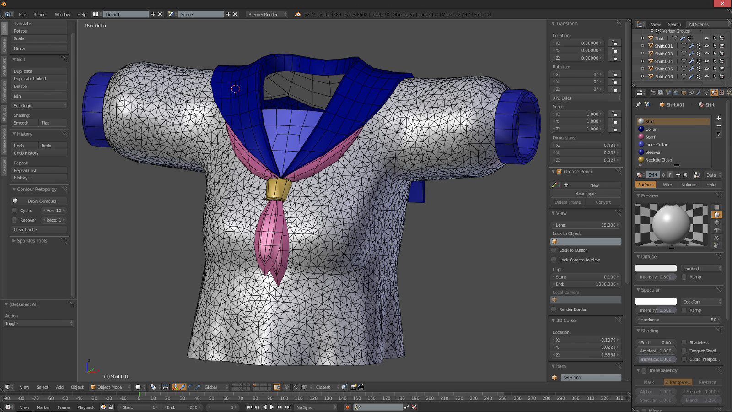Open the Modifiers properties tab (wrench icon)
Screen dimensions: 732x412
tap(699, 92)
